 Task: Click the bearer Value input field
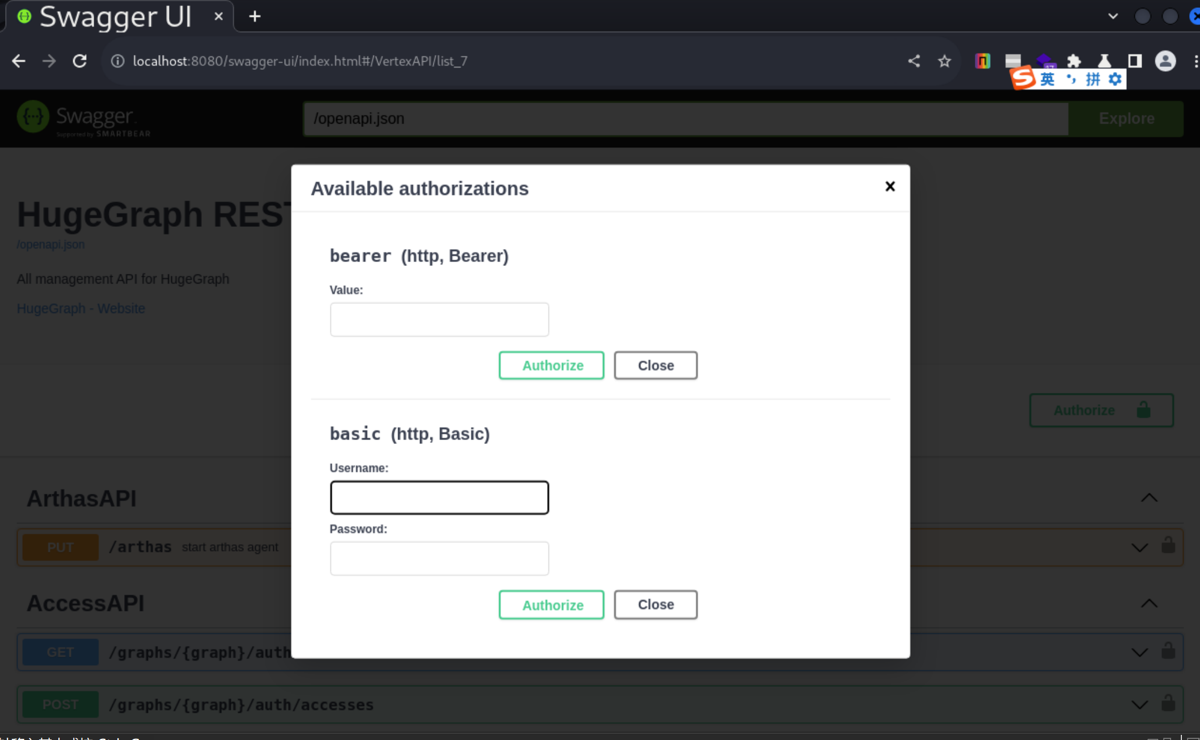(x=439, y=319)
